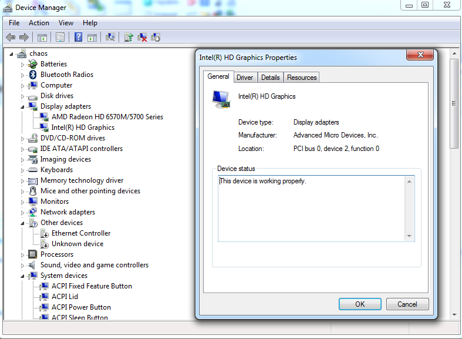This screenshot has height=339, width=462.
Task: Click the Mice and pointing devices icon
Action: pyautogui.click(x=33, y=191)
